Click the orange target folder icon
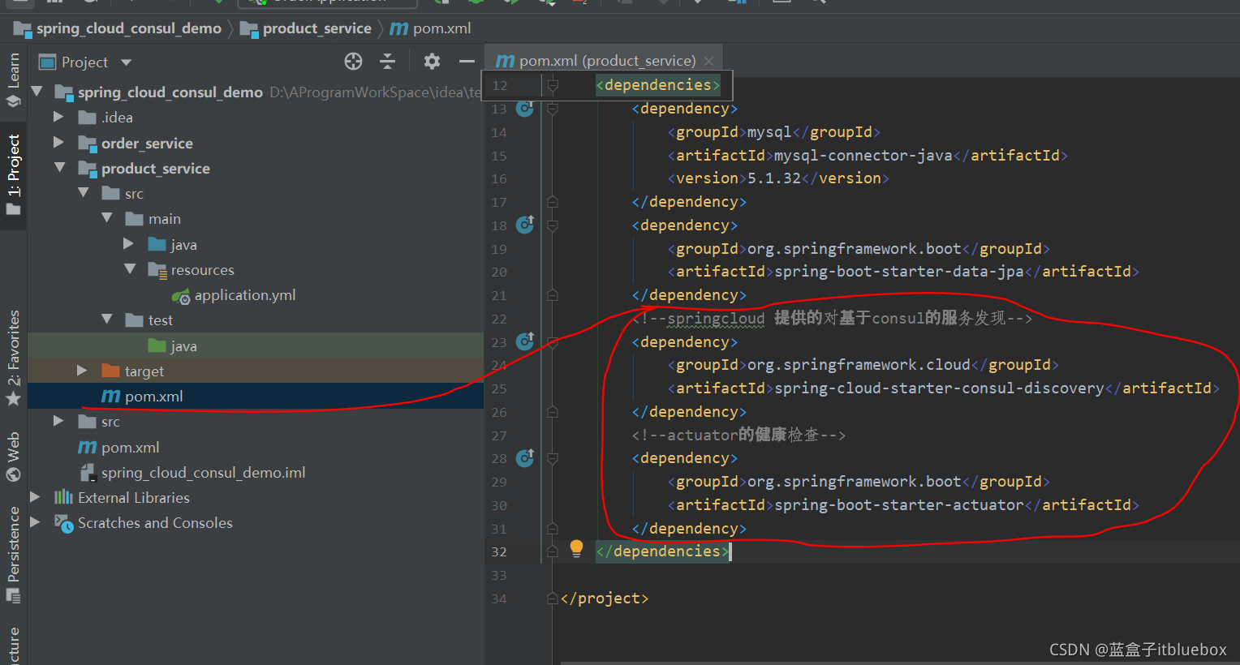 tap(110, 371)
